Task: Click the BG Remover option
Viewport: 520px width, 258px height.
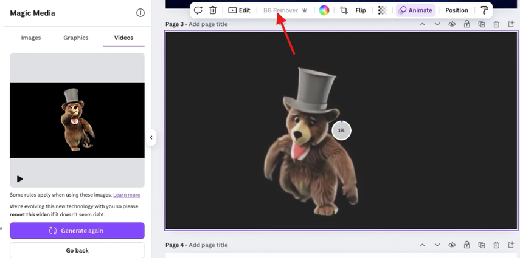Action: [x=281, y=10]
